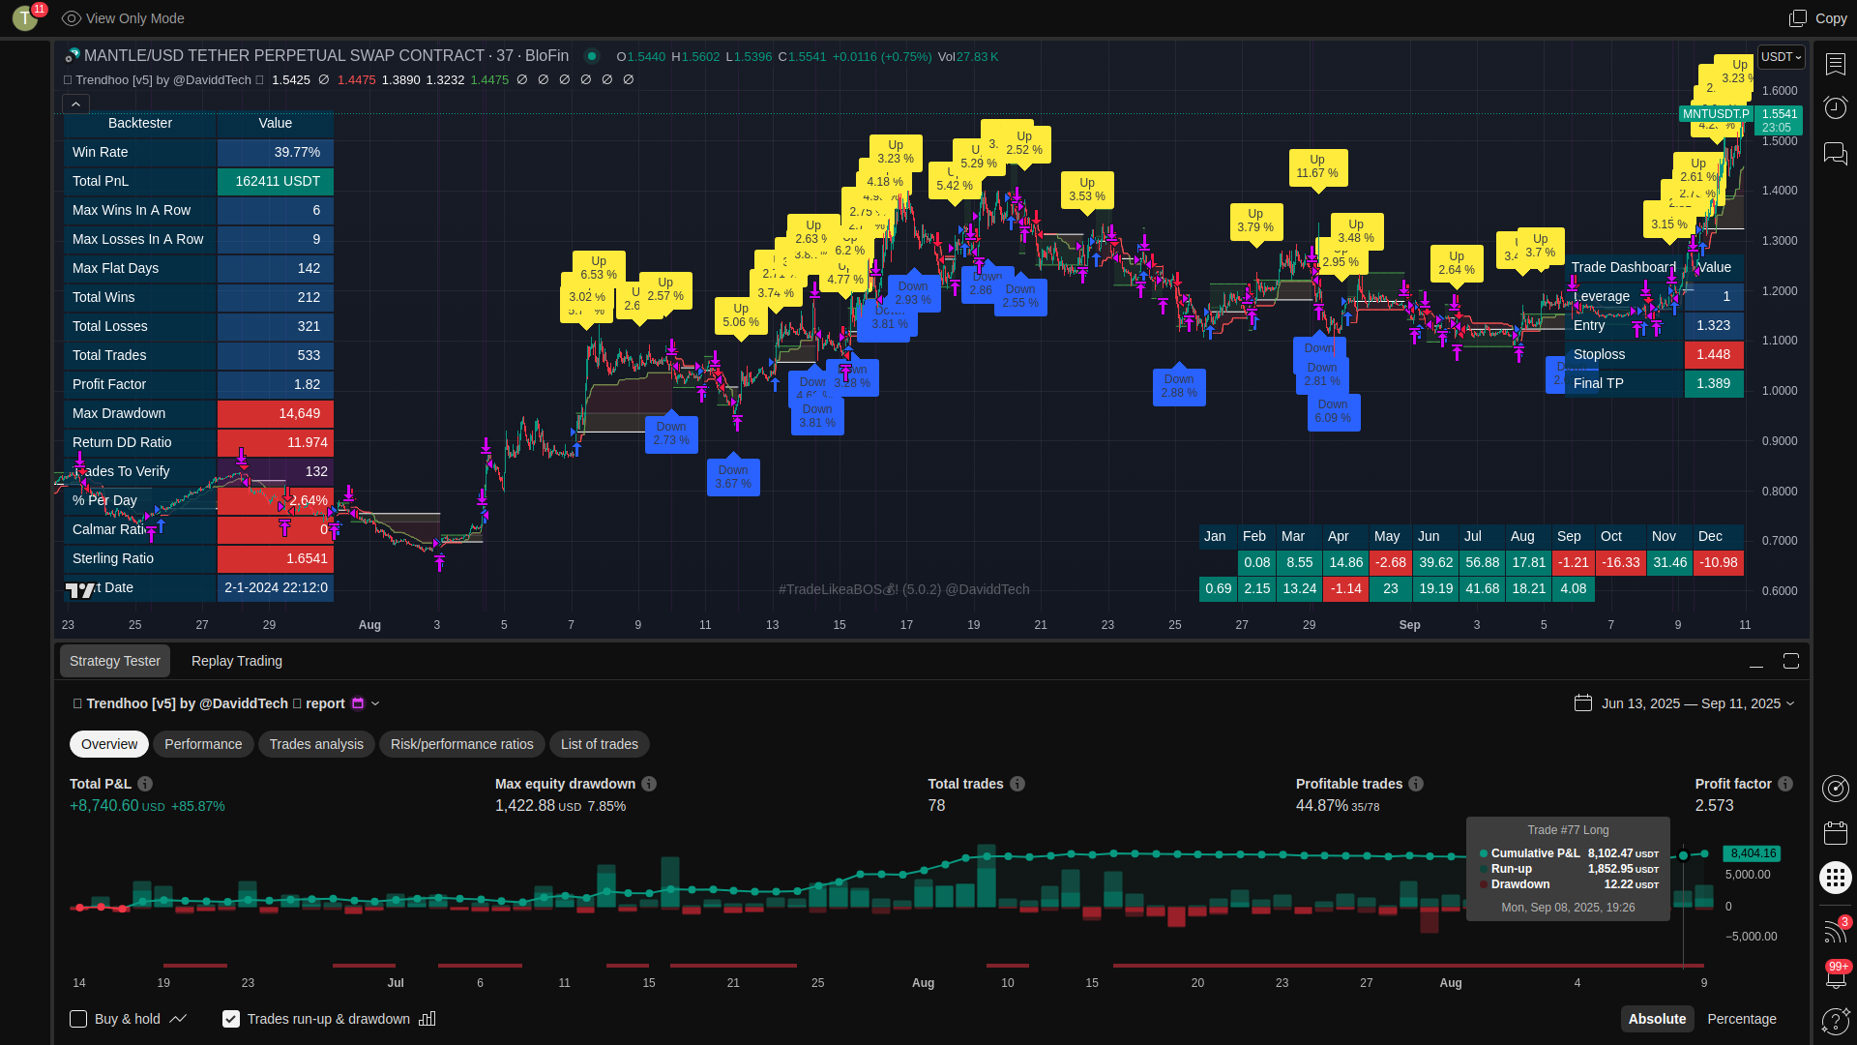Collapse the indicator legend with chevron
This screenshot has height=1045, width=1857.
point(76,104)
